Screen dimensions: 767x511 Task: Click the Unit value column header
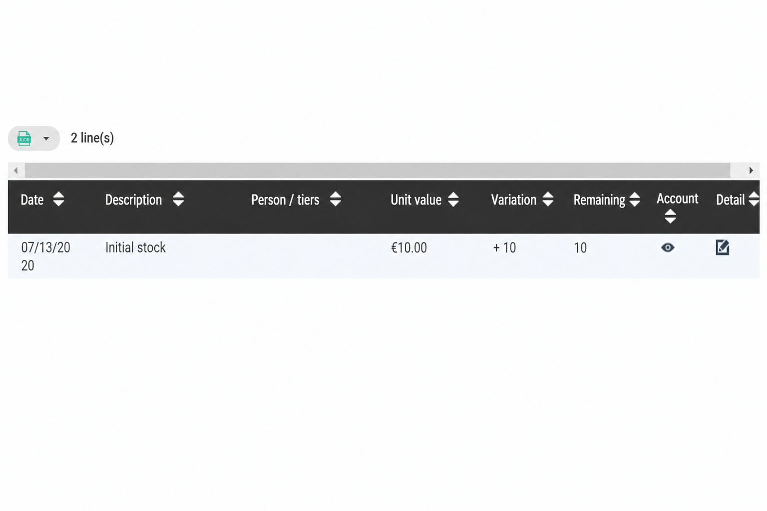(416, 200)
